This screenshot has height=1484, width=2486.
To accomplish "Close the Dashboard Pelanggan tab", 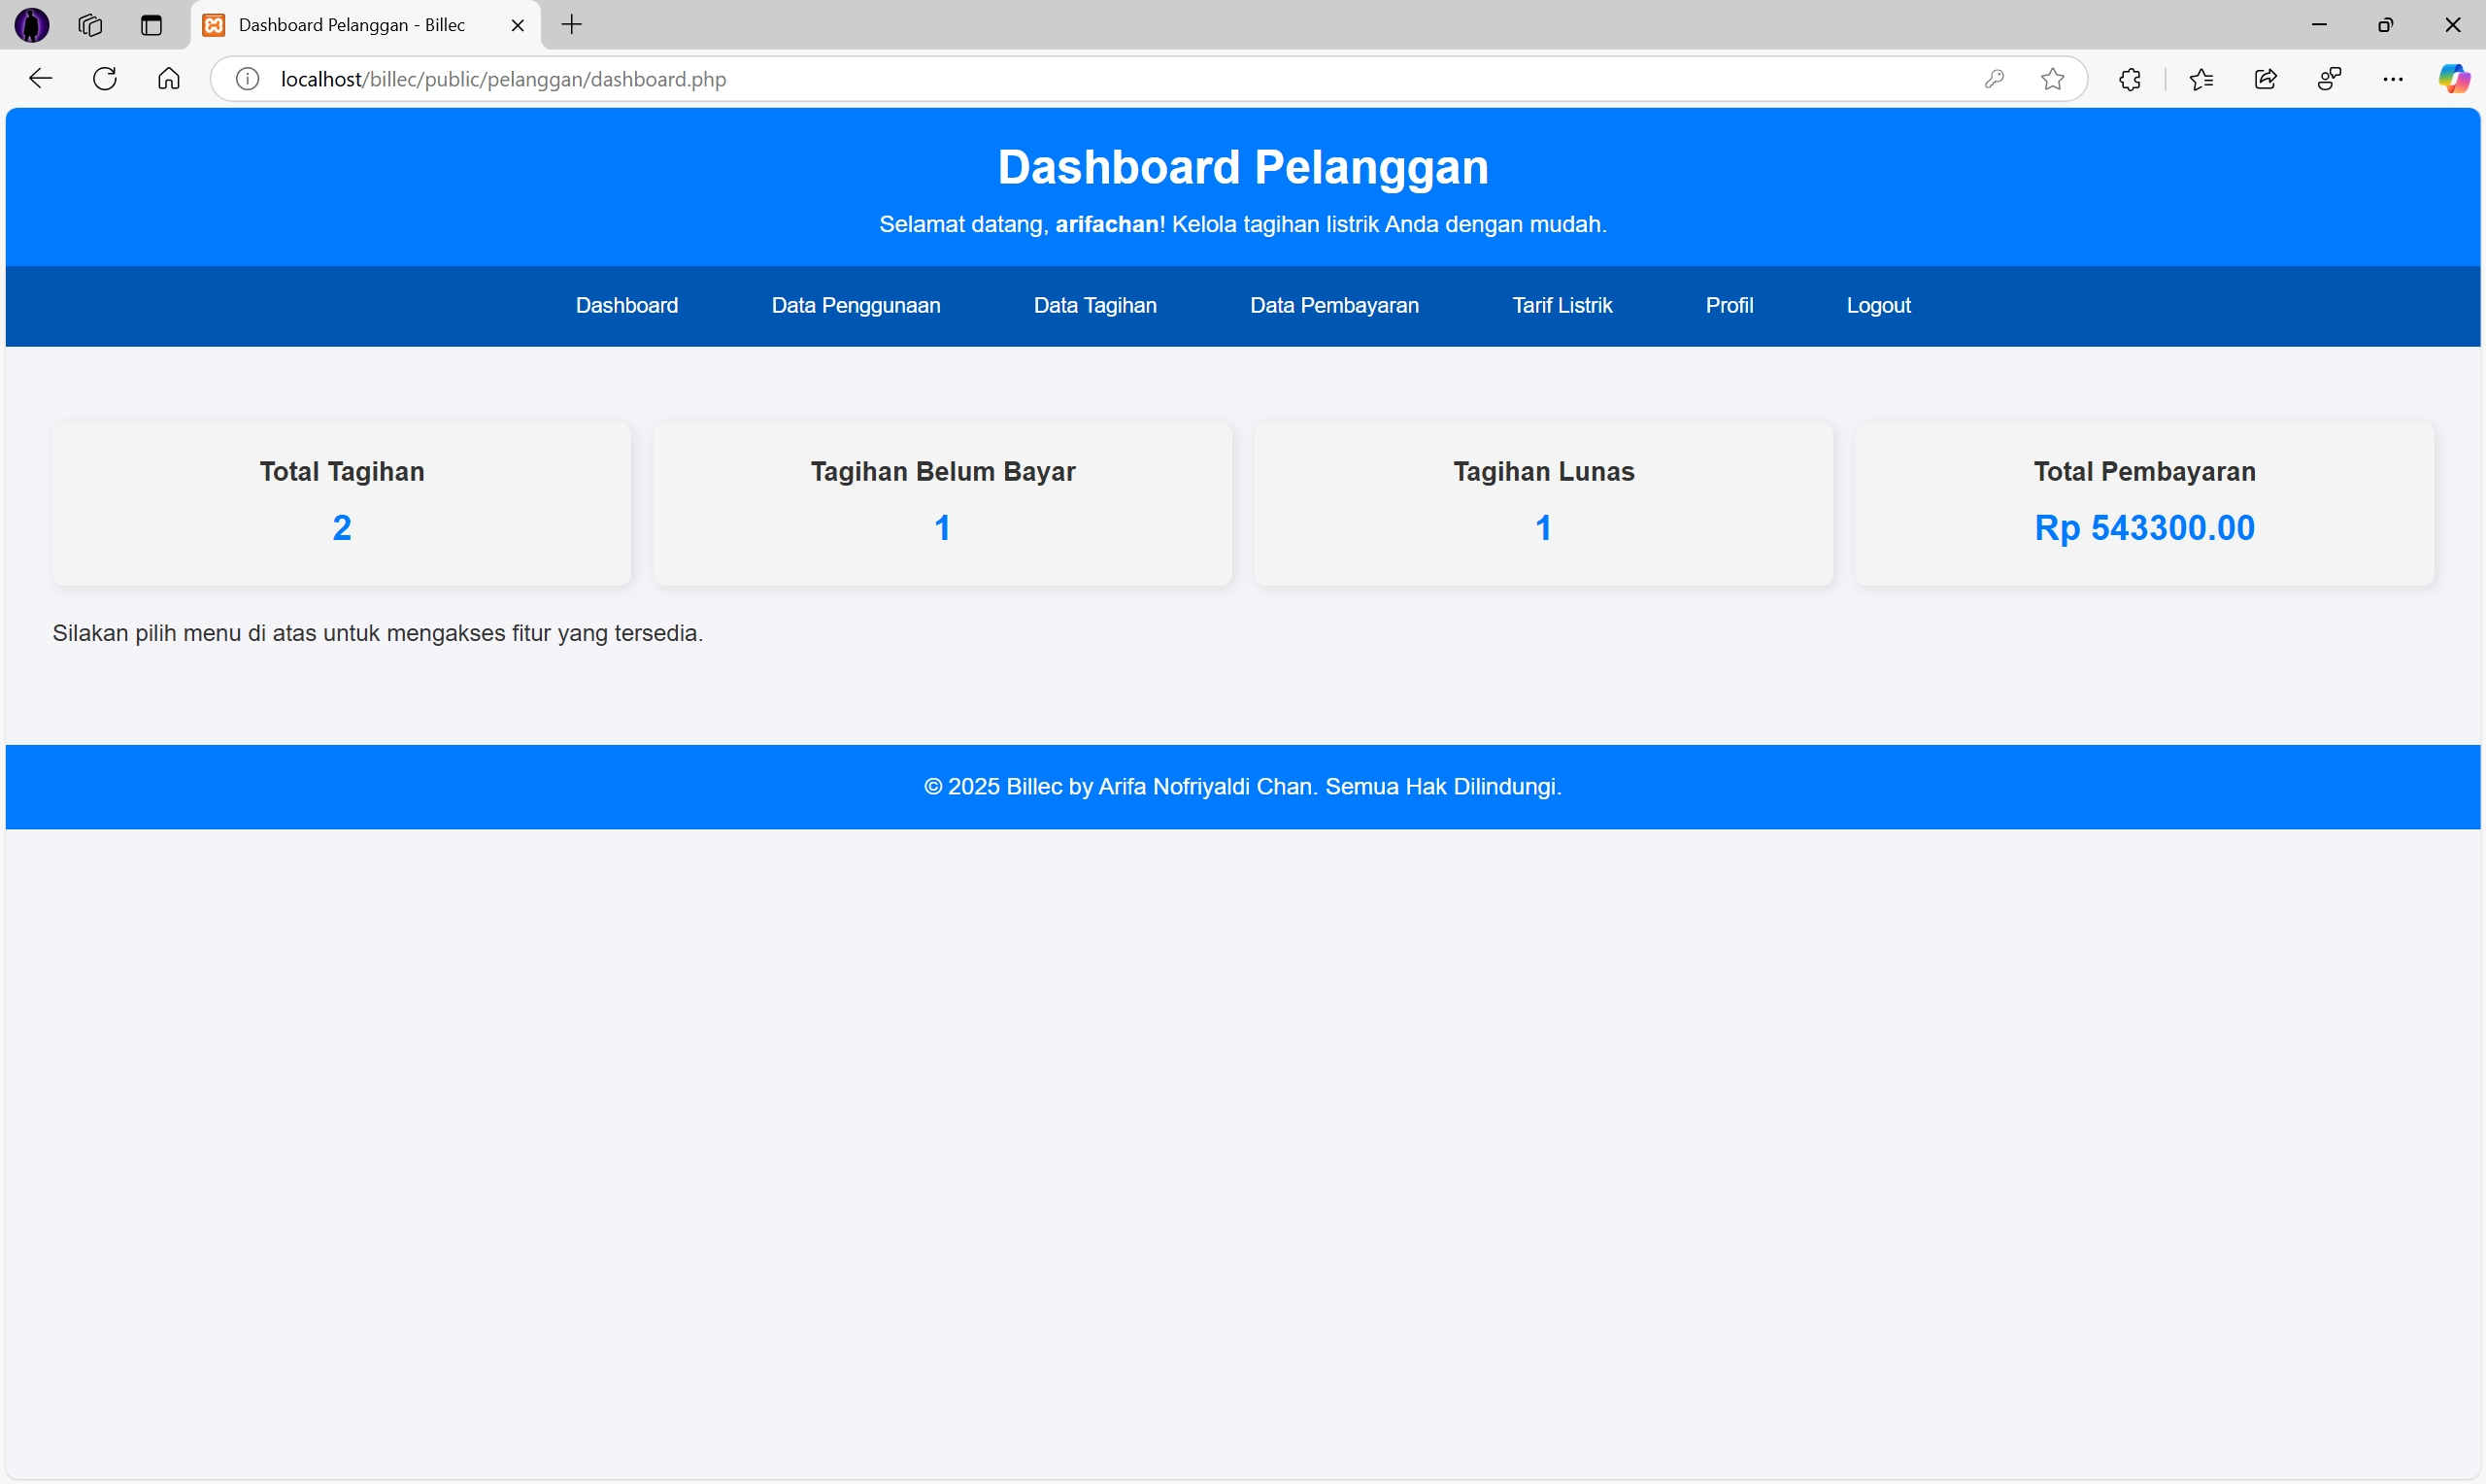I will tap(518, 26).
